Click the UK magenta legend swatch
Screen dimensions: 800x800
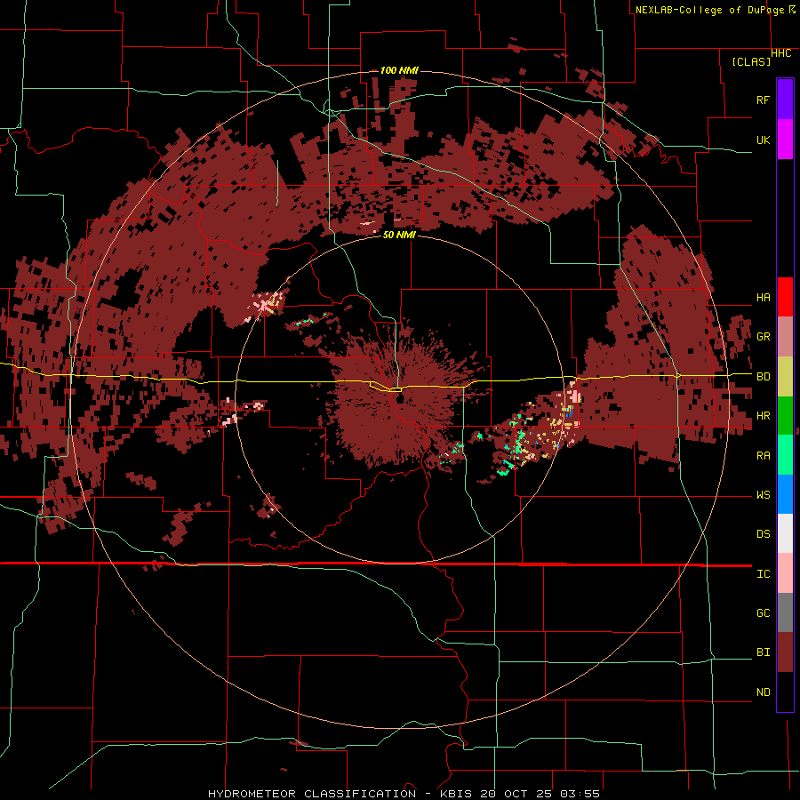tap(785, 140)
